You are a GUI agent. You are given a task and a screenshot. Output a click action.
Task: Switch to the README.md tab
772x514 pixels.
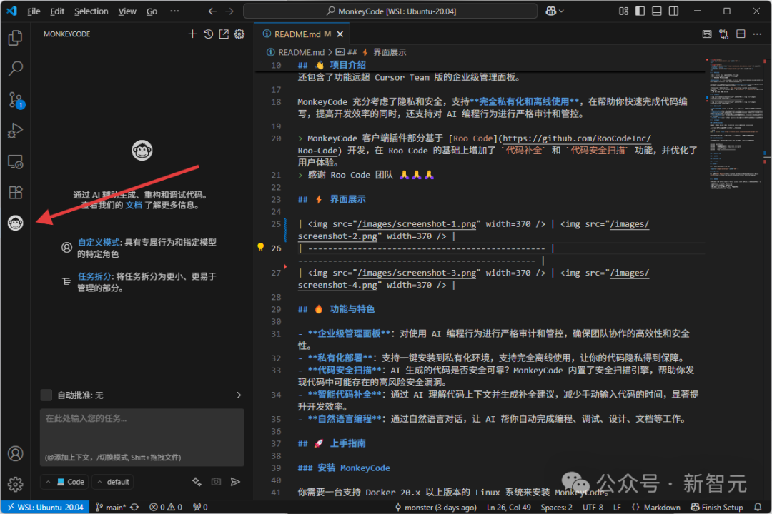tap(295, 34)
